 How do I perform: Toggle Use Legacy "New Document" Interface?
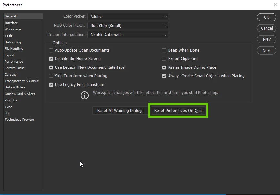pyautogui.click(x=51, y=67)
